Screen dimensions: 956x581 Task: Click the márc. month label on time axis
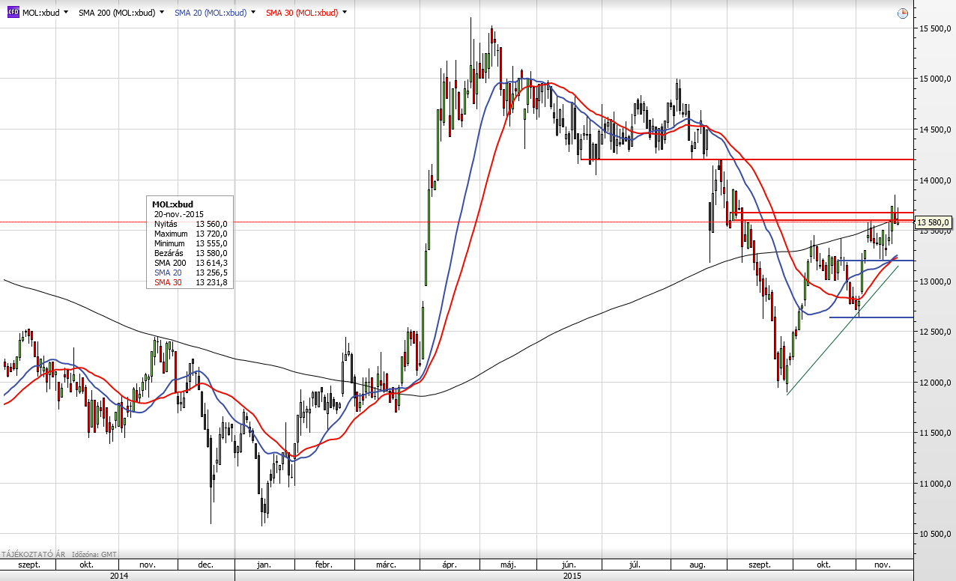click(385, 565)
